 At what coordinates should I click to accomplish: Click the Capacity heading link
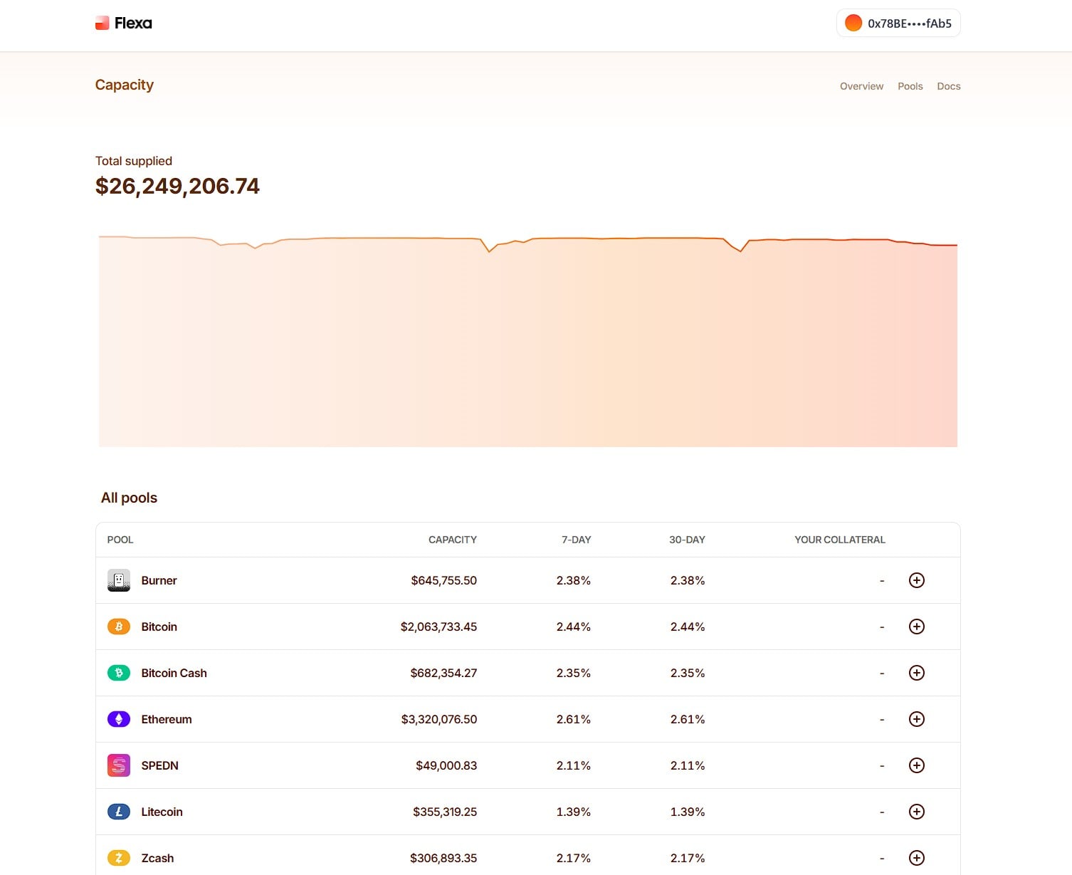pyautogui.click(x=125, y=85)
